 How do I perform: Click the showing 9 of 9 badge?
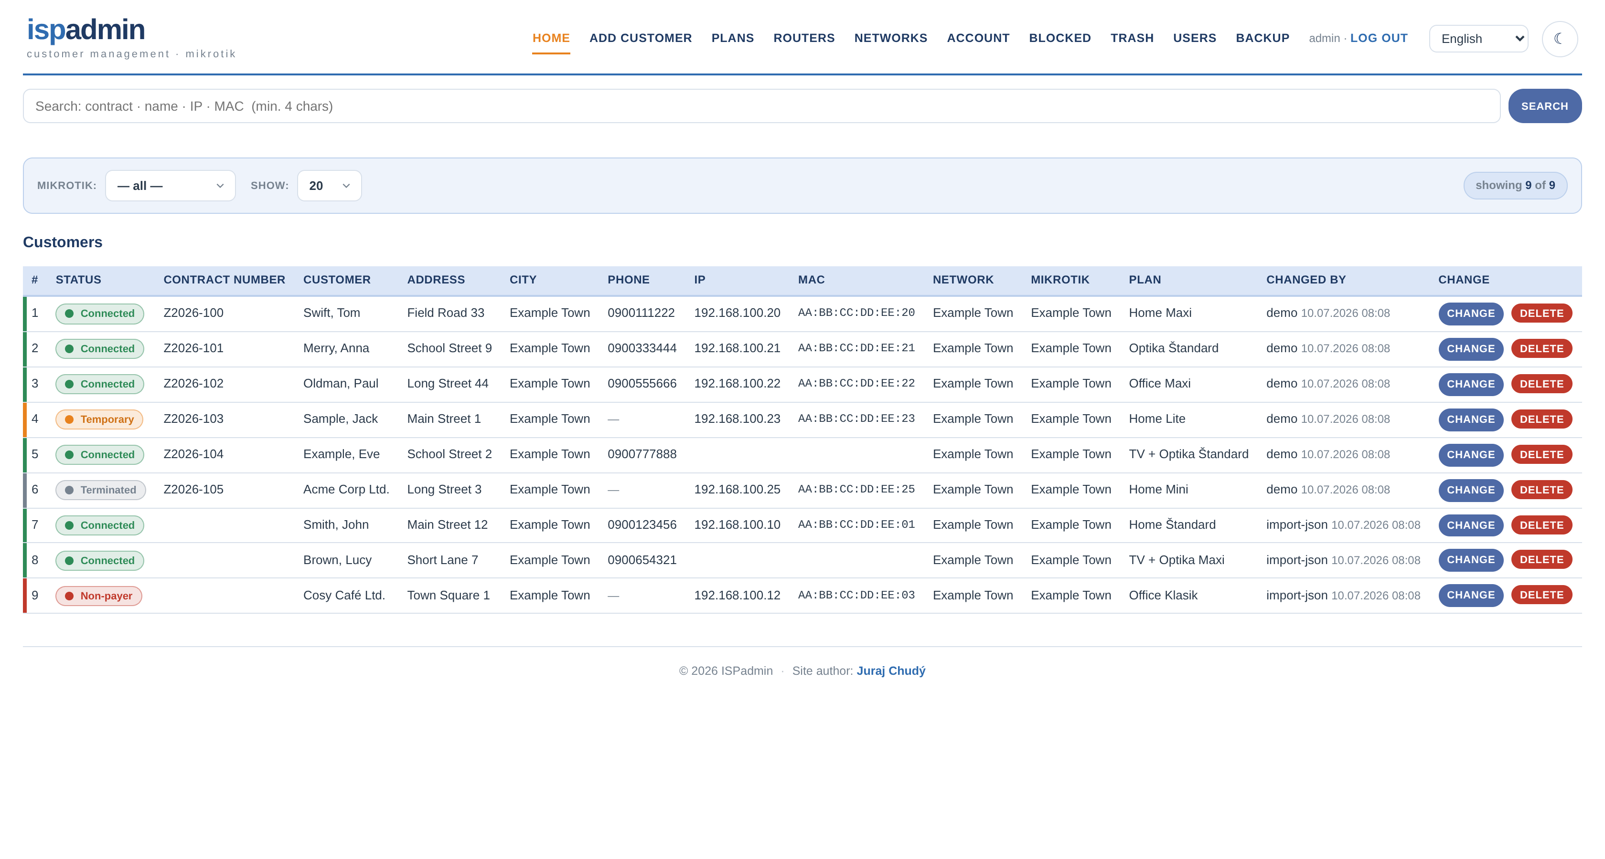tap(1515, 185)
